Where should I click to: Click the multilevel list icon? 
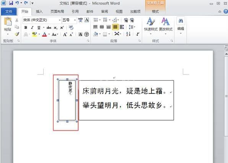click(115, 20)
